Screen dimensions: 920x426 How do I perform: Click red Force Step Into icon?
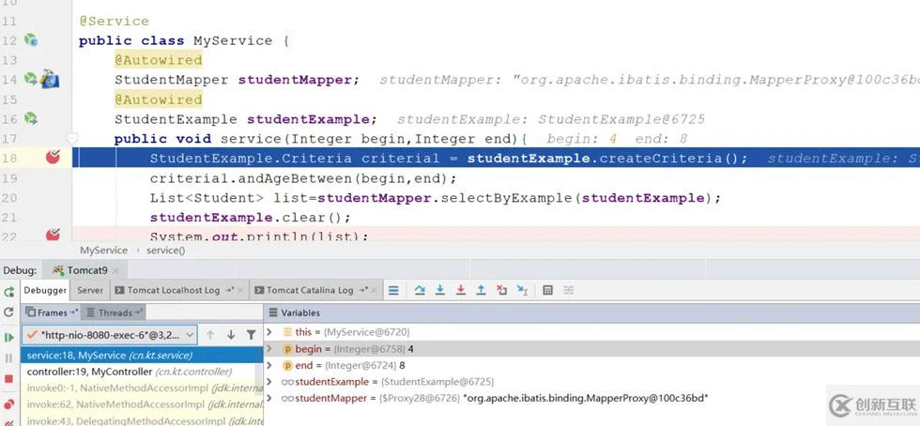tap(461, 290)
